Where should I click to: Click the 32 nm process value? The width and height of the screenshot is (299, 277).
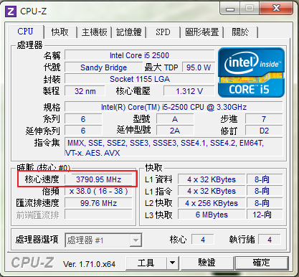point(85,91)
